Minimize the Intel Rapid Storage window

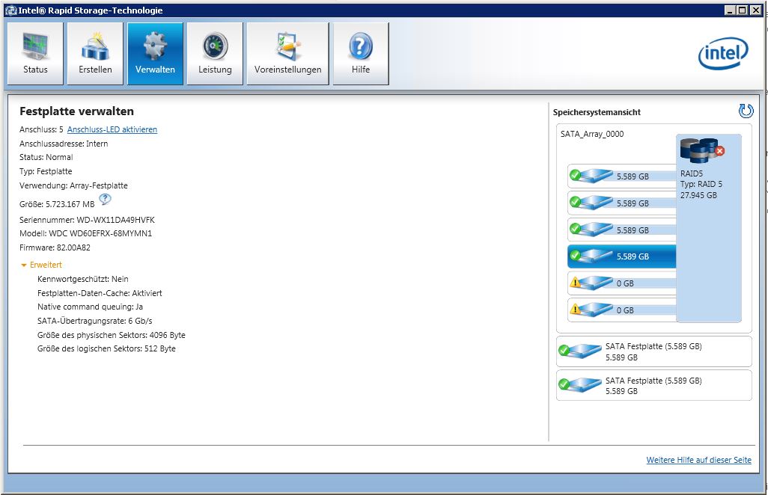click(731, 10)
